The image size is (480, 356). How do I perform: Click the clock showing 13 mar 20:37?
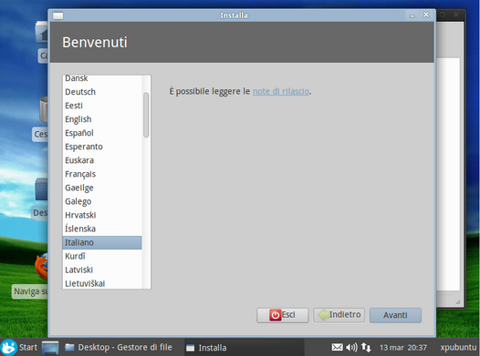[x=402, y=348]
